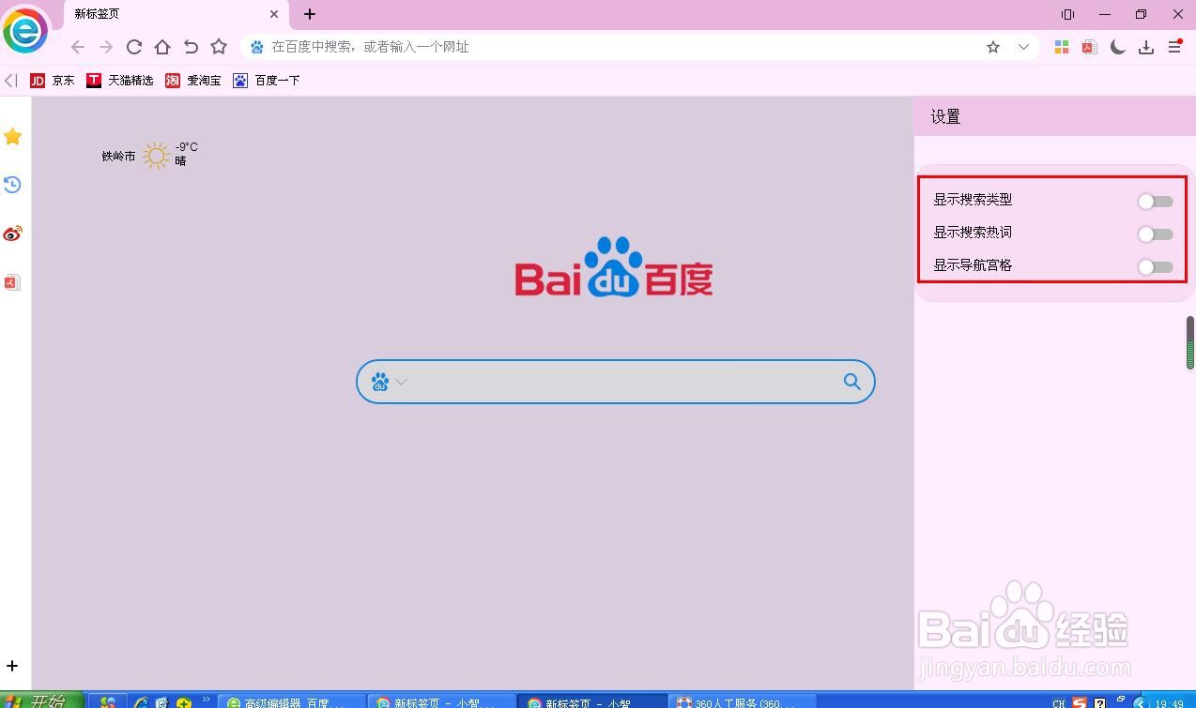Switch to taskbar item 360人工服务

pyautogui.click(x=742, y=701)
